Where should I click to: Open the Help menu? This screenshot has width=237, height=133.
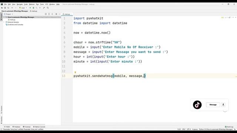(x=58, y=4)
